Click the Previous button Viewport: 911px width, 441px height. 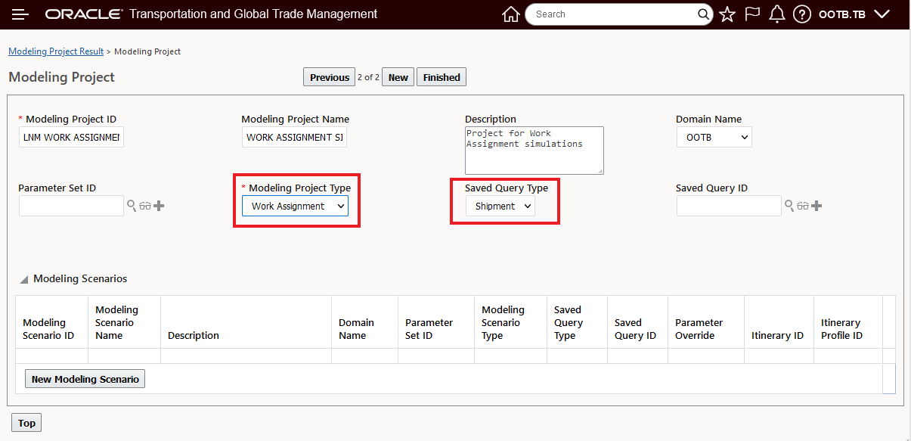point(329,77)
